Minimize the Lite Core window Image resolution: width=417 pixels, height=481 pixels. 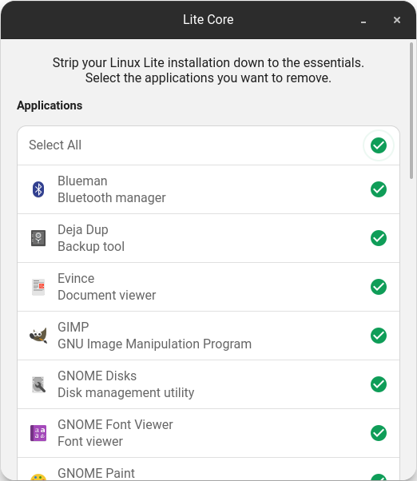(x=363, y=20)
